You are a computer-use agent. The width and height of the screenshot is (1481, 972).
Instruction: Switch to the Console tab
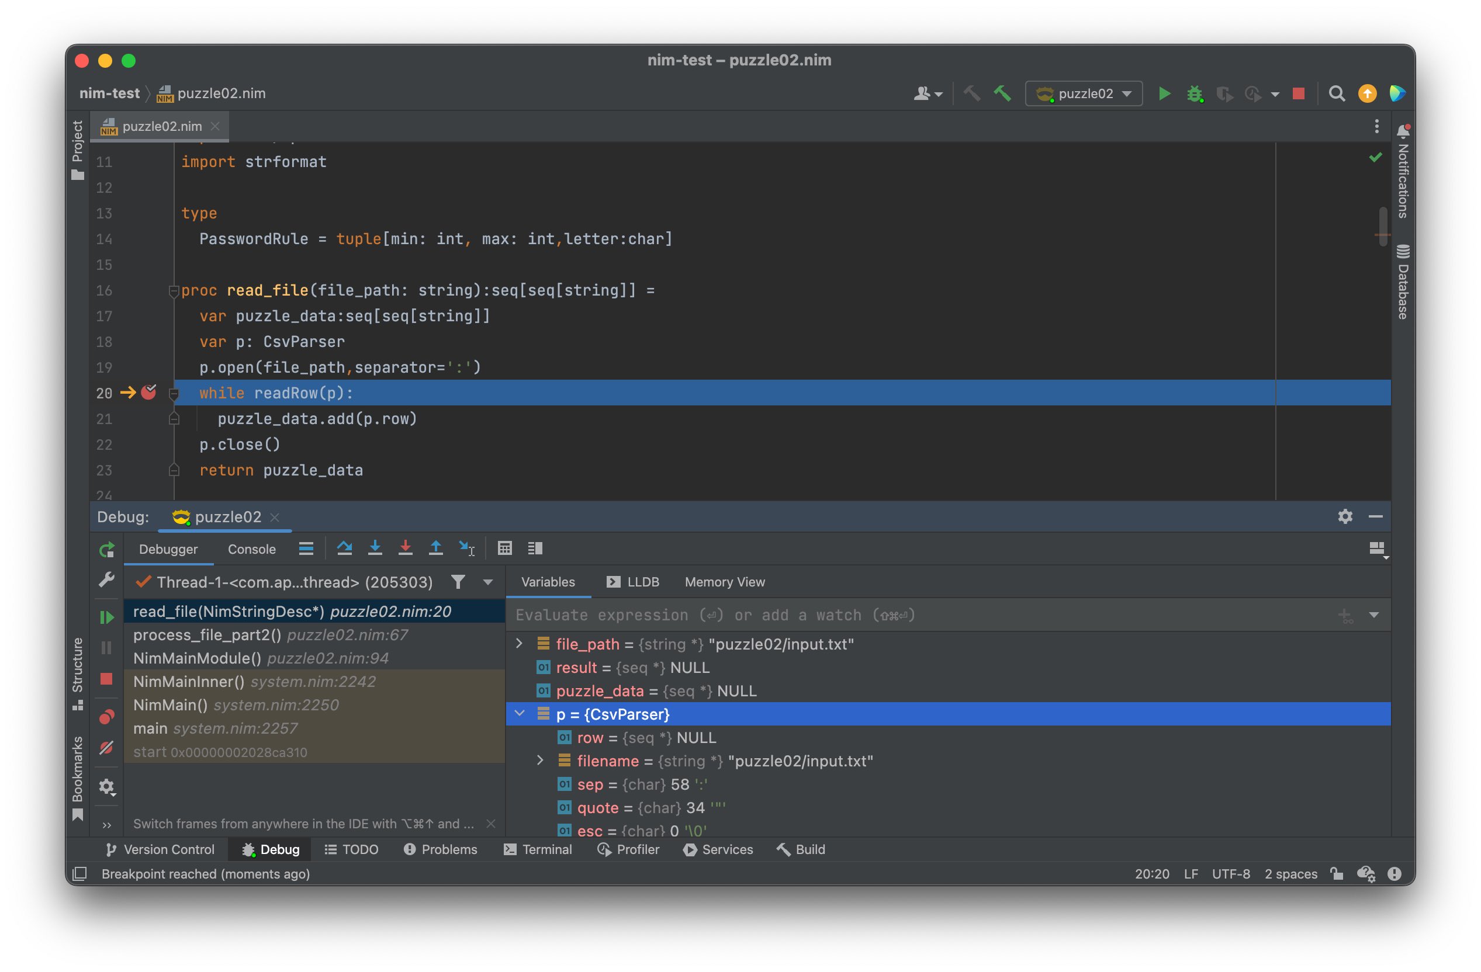point(251,549)
